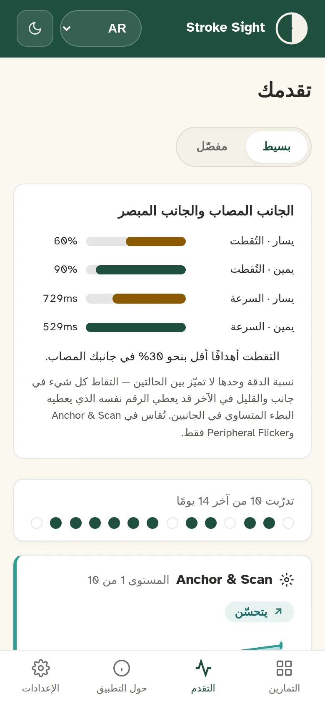Switch to the مفصّل detailed view
The height and width of the screenshot is (704, 325).
pos(212,147)
